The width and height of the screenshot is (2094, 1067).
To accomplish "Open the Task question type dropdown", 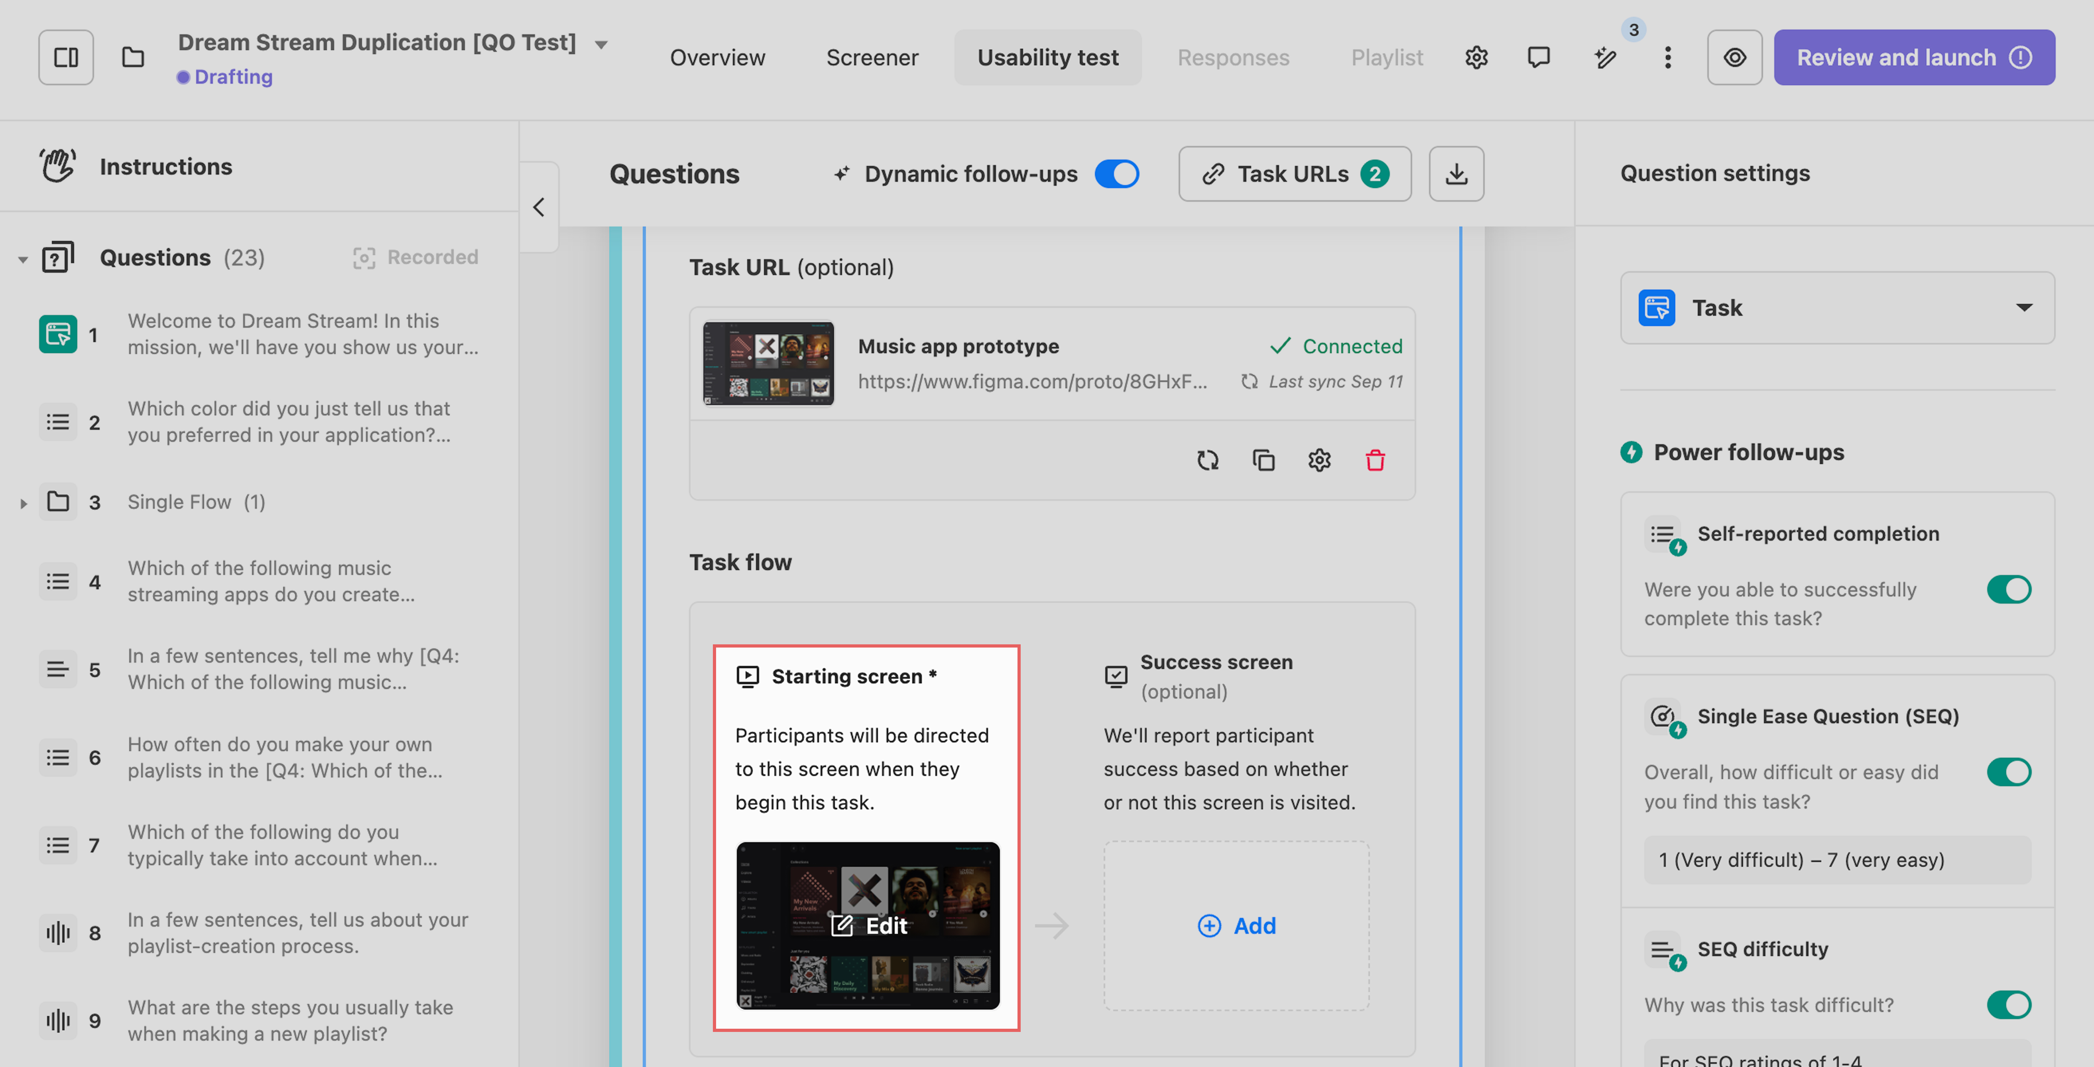I will point(1836,308).
